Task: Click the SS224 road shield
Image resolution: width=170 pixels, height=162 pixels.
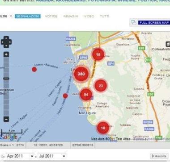Action: [x=71, y=39]
